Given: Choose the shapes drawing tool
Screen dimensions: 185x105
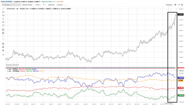Looking at the screenshot, I should point(3,15).
